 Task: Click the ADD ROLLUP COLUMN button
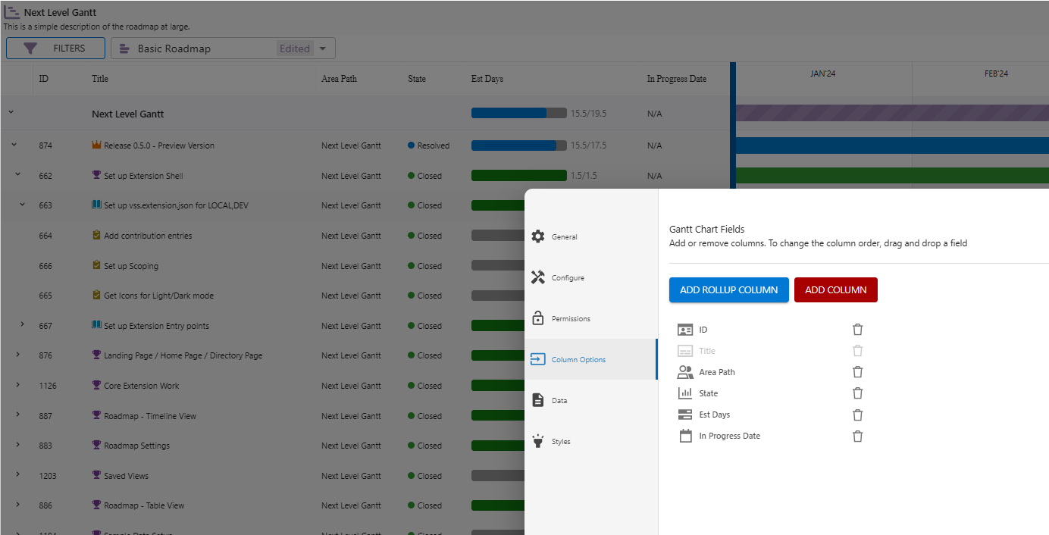tap(728, 289)
